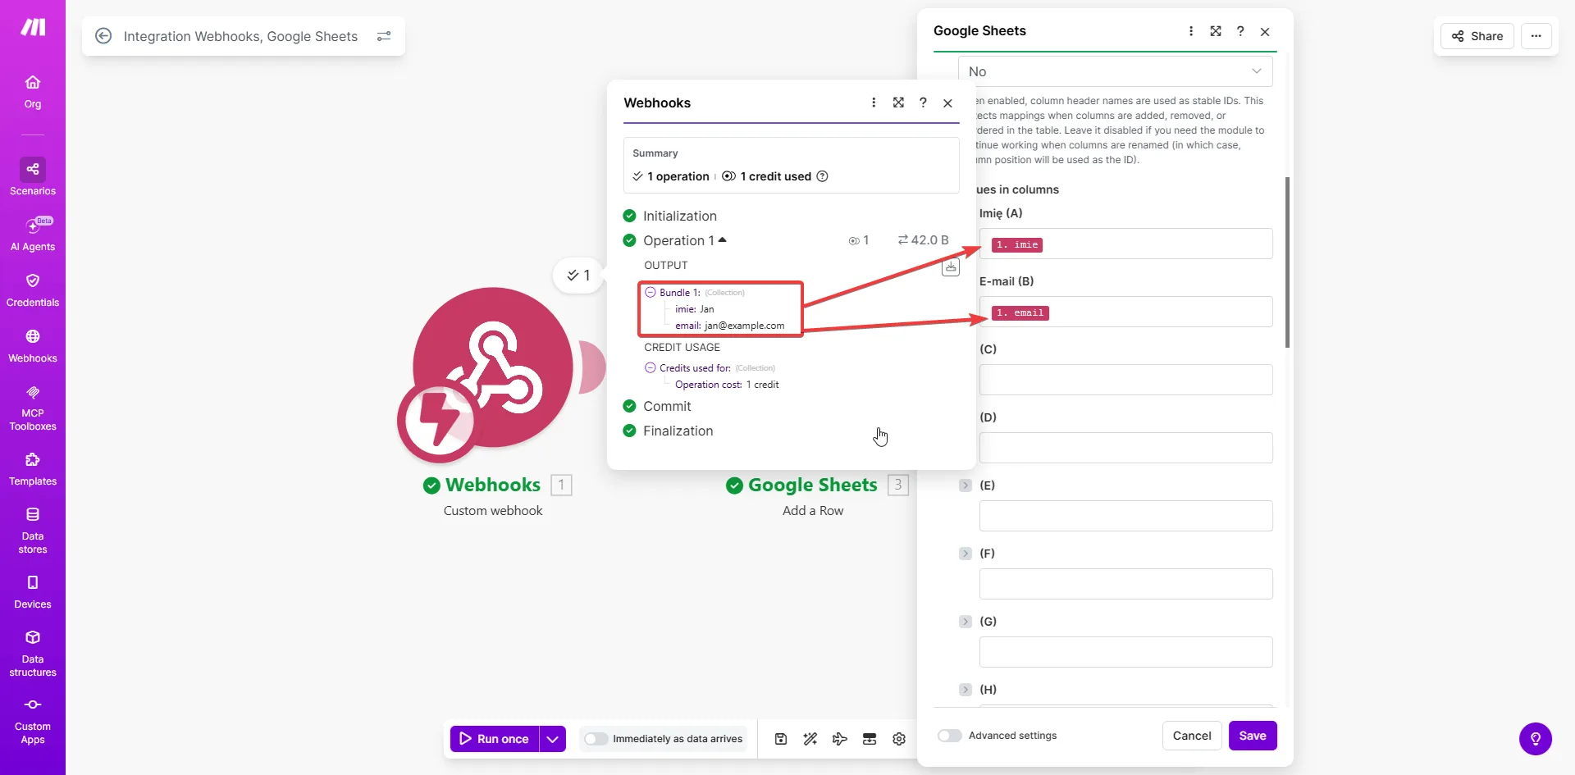Click the back arrow beside scenario name
The width and height of the screenshot is (1575, 775).
[x=103, y=36]
